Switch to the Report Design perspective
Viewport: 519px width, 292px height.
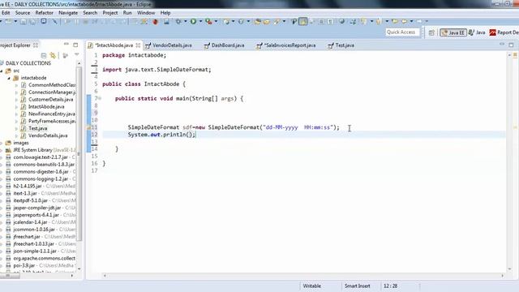tap(504, 32)
